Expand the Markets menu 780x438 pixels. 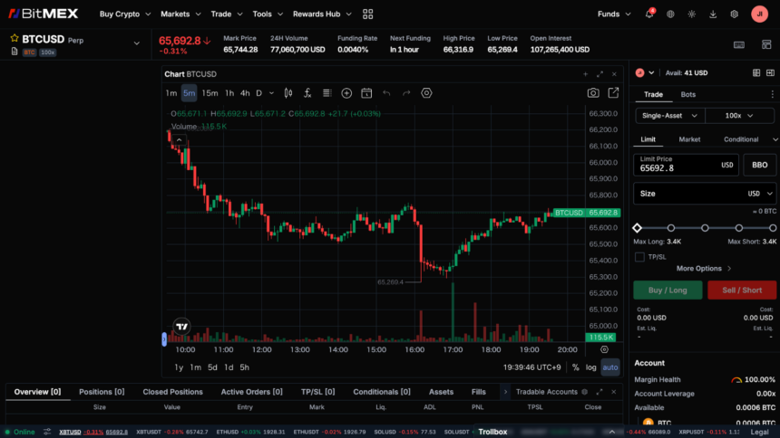[180, 14]
